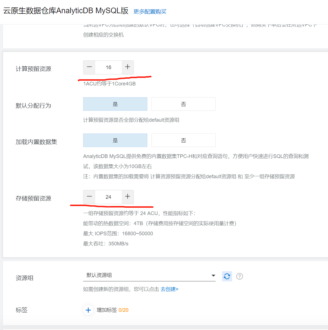Click the 存储预留资源 field label
Image resolution: width=328 pixels, height=330 pixels.
point(33,198)
